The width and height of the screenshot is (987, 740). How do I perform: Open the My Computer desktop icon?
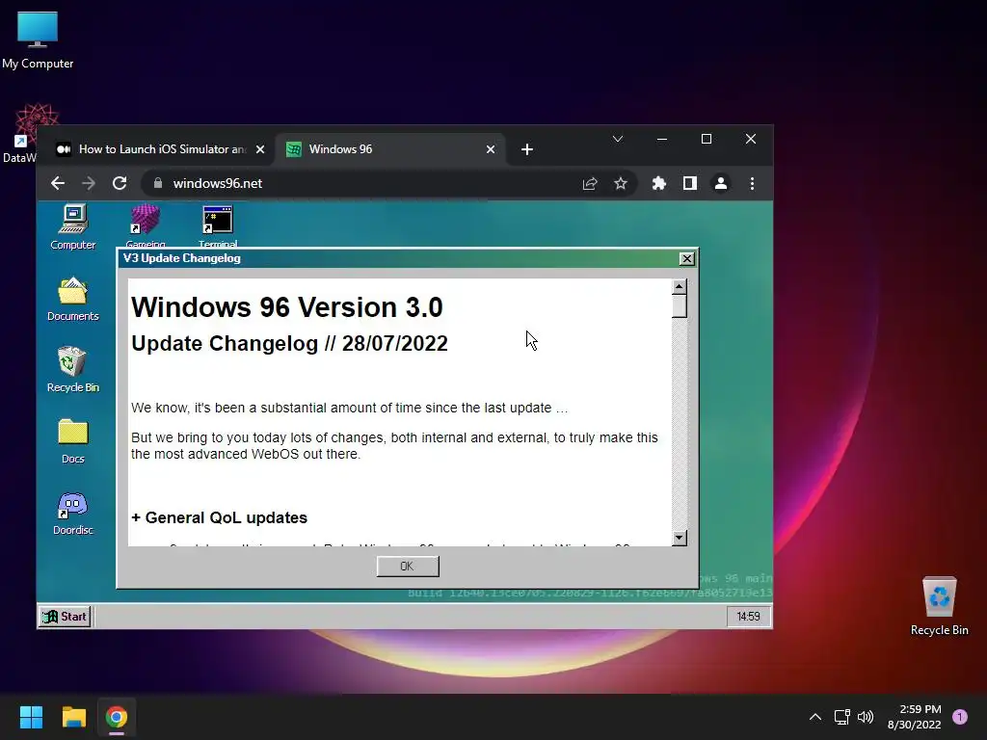(x=38, y=40)
